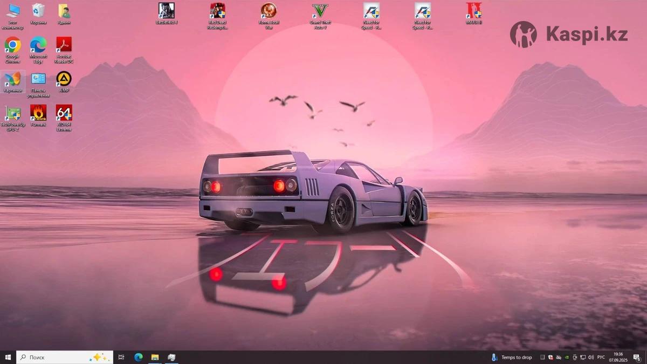Select the Furmark desktop icon

point(38,113)
